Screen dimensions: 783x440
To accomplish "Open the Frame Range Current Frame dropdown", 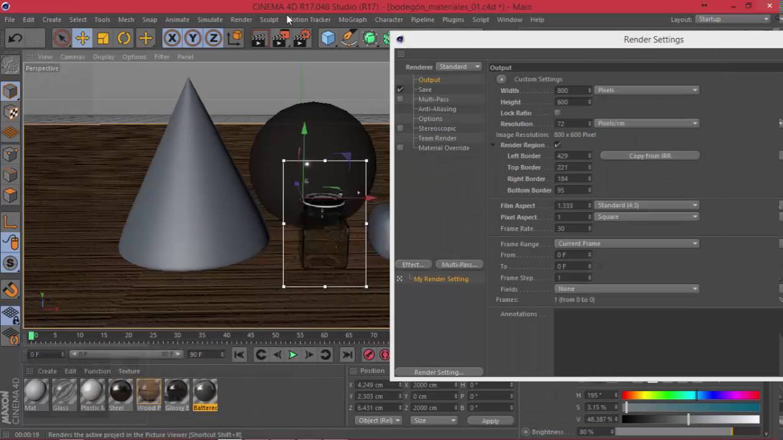I will [627, 243].
